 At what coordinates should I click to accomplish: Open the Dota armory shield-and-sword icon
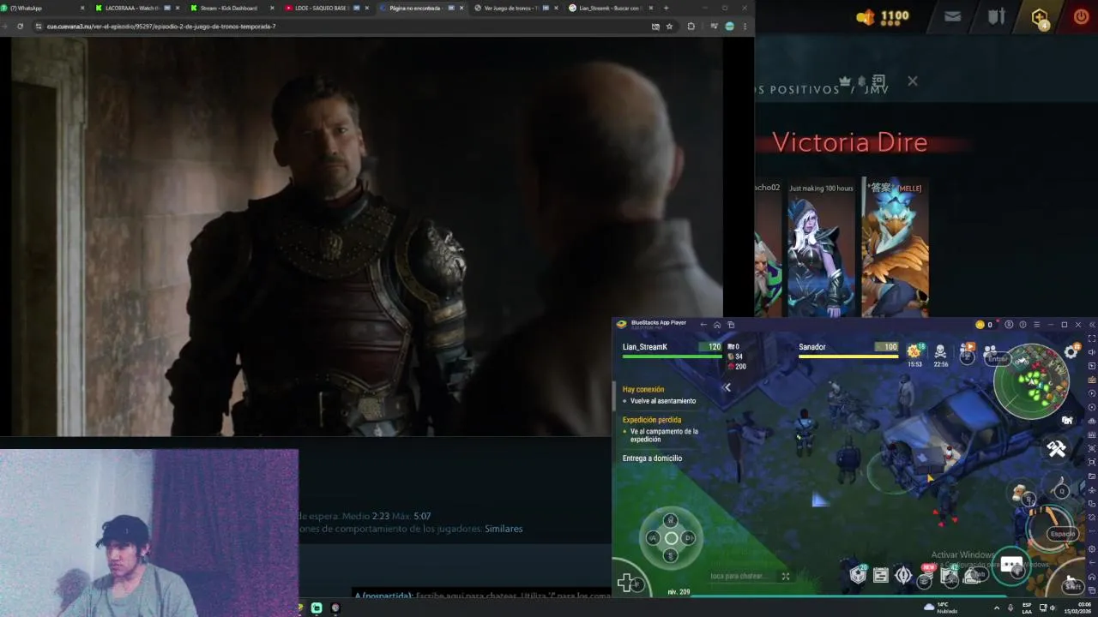(996, 16)
